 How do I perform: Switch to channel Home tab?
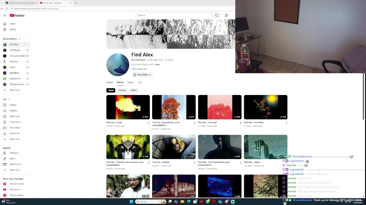110,82
